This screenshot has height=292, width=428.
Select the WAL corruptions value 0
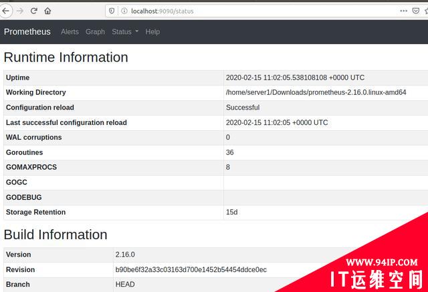(x=228, y=138)
